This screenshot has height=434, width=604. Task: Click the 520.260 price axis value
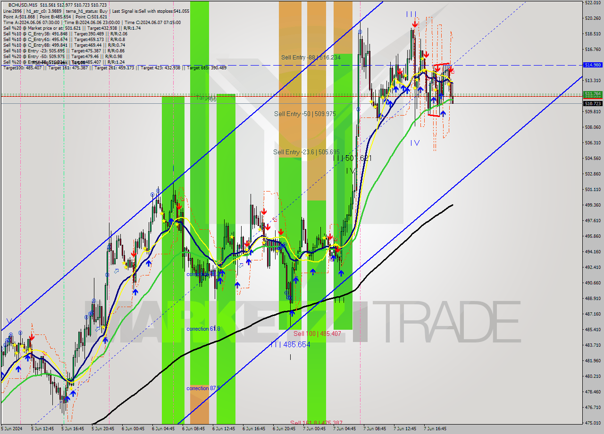point(593,18)
